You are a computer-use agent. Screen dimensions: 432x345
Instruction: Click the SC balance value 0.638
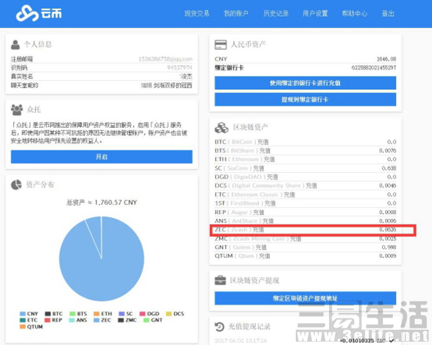[x=389, y=168]
